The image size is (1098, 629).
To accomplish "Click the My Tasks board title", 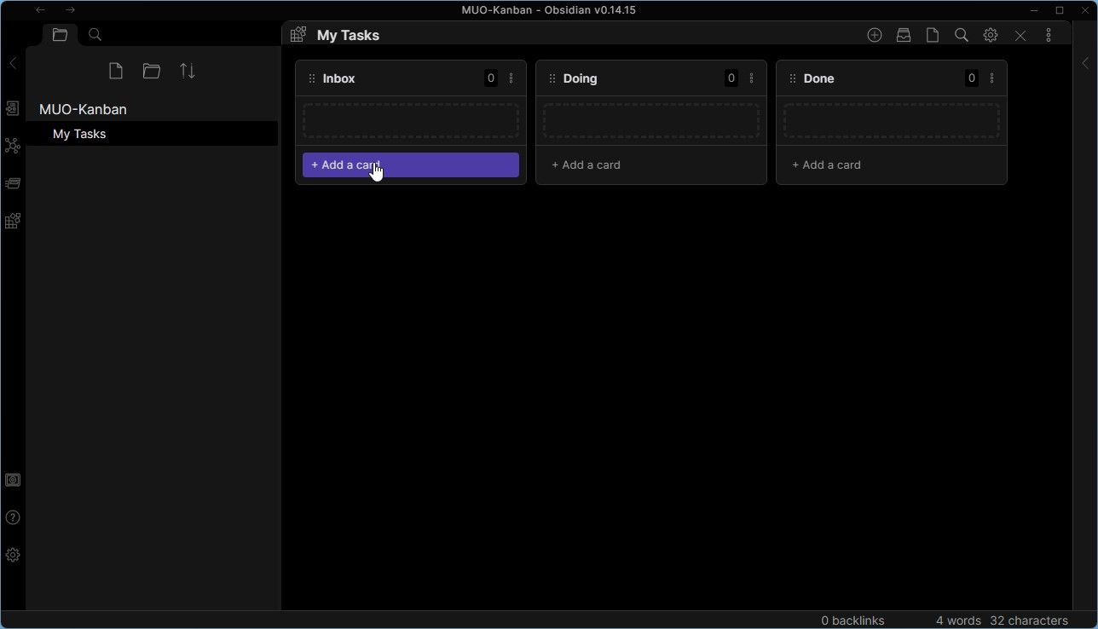I will coord(348,35).
